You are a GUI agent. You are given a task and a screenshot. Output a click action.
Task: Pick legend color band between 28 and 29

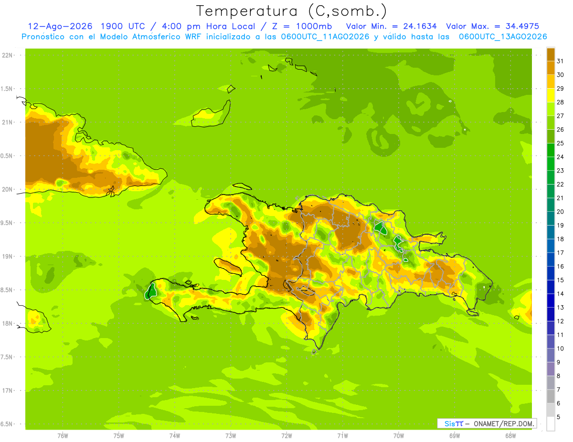point(551,95)
